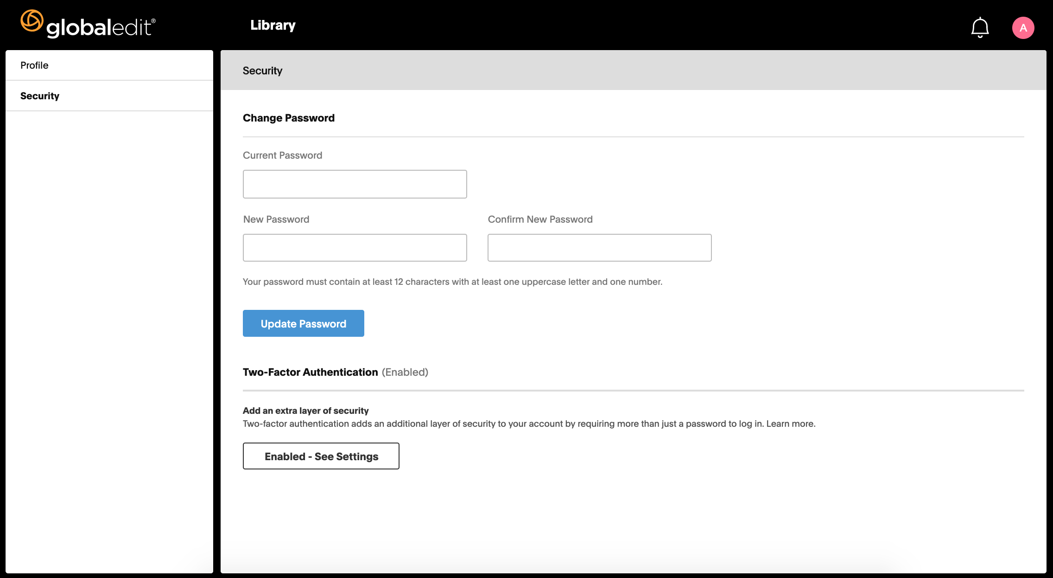Select the Security sidebar tab
The image size is (1053, 578).
109,96
